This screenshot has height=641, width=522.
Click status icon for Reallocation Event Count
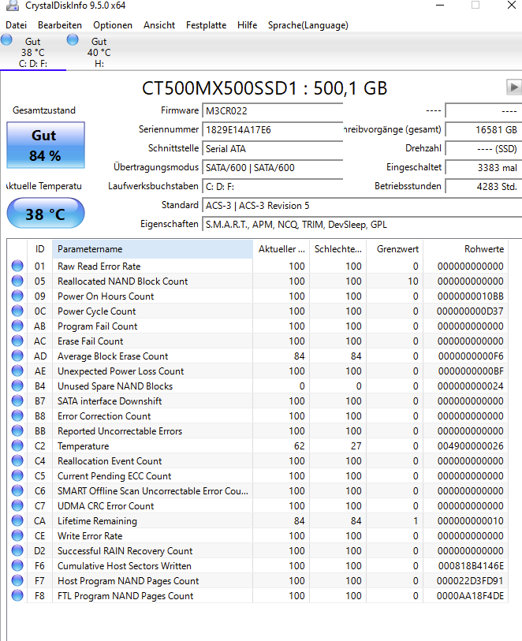pyautogui.click(x=17, y=461)
